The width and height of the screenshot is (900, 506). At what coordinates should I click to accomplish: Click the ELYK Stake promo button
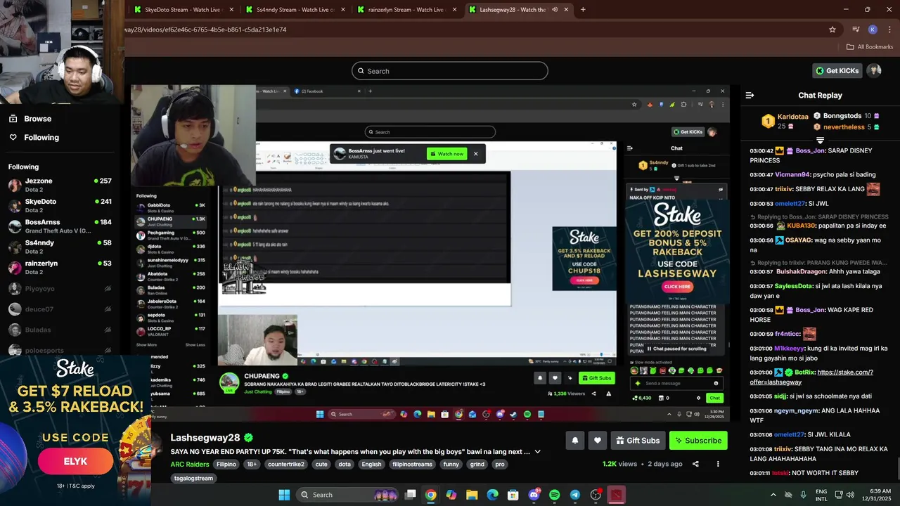point(75,462)
